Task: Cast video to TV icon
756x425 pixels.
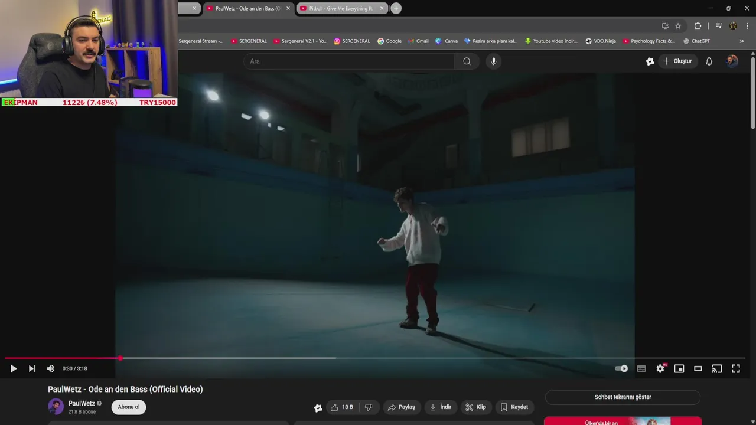Action: [x=717, y=368]
